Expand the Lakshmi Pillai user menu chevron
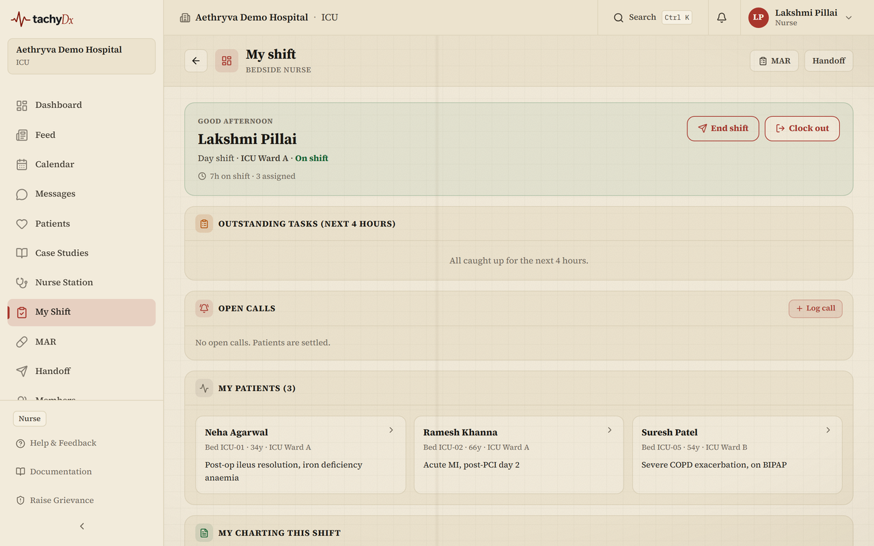Image resolution: width=874 pixels, height=546 pixels. pos(849,18)
